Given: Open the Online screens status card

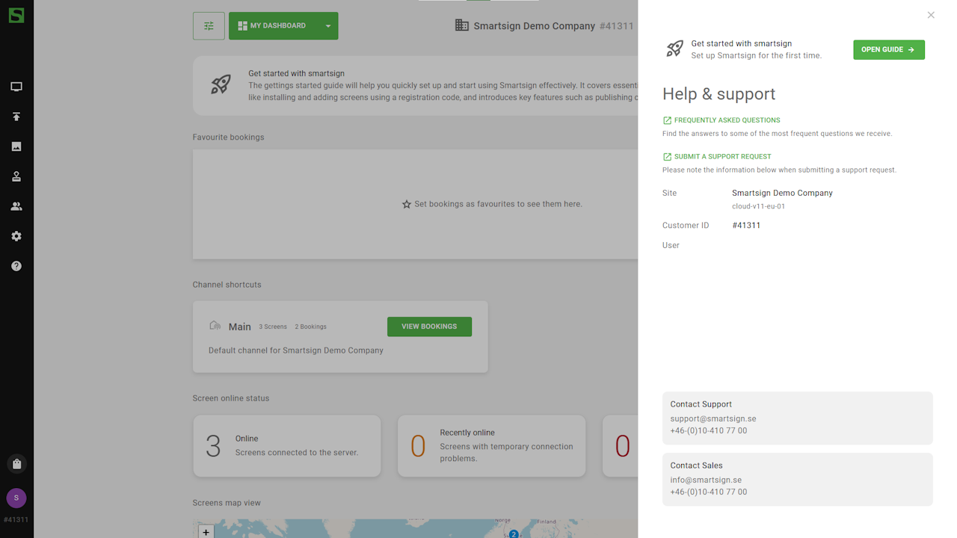Looking at the screenshot, I should pyautogui.click(x=287, y=446).
